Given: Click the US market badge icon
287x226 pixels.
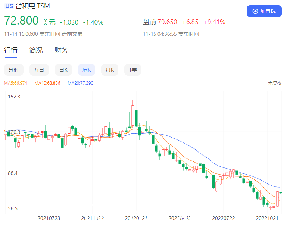Looking at the screenshot, I should [x=9, y=6].
